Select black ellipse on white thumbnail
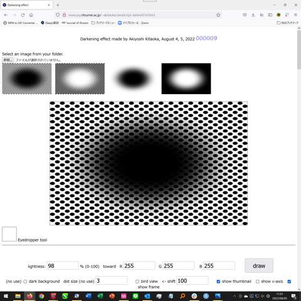The image size is (301, 301). 133,78
